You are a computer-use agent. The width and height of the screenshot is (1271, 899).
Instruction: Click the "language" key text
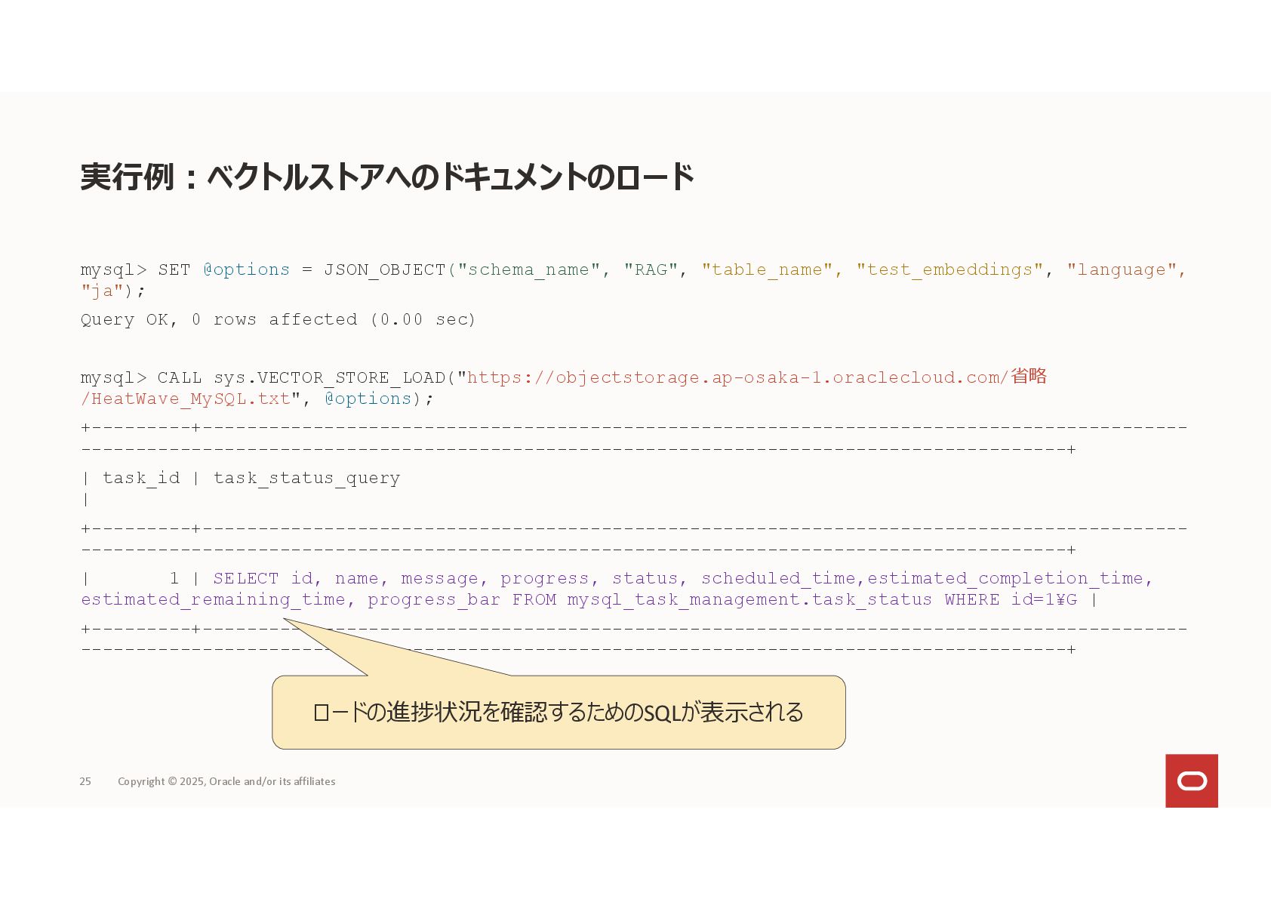(x=1122, y=269)
